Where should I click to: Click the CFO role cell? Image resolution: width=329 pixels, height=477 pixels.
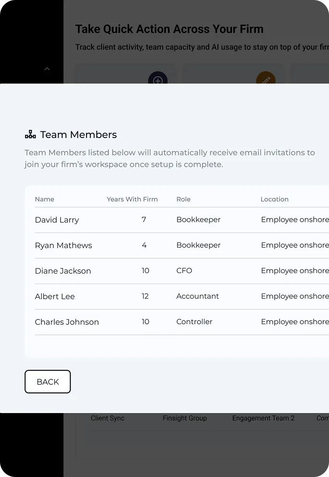[184, 271]
